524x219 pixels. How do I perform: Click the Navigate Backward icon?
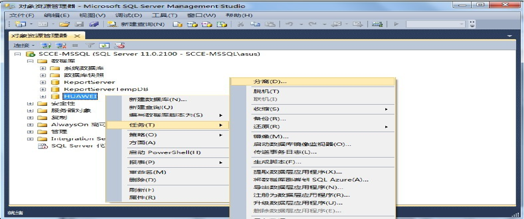(337, 24)
